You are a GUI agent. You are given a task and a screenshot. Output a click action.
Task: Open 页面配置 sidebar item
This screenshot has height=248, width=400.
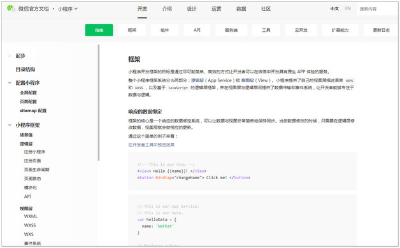(28, 101)
